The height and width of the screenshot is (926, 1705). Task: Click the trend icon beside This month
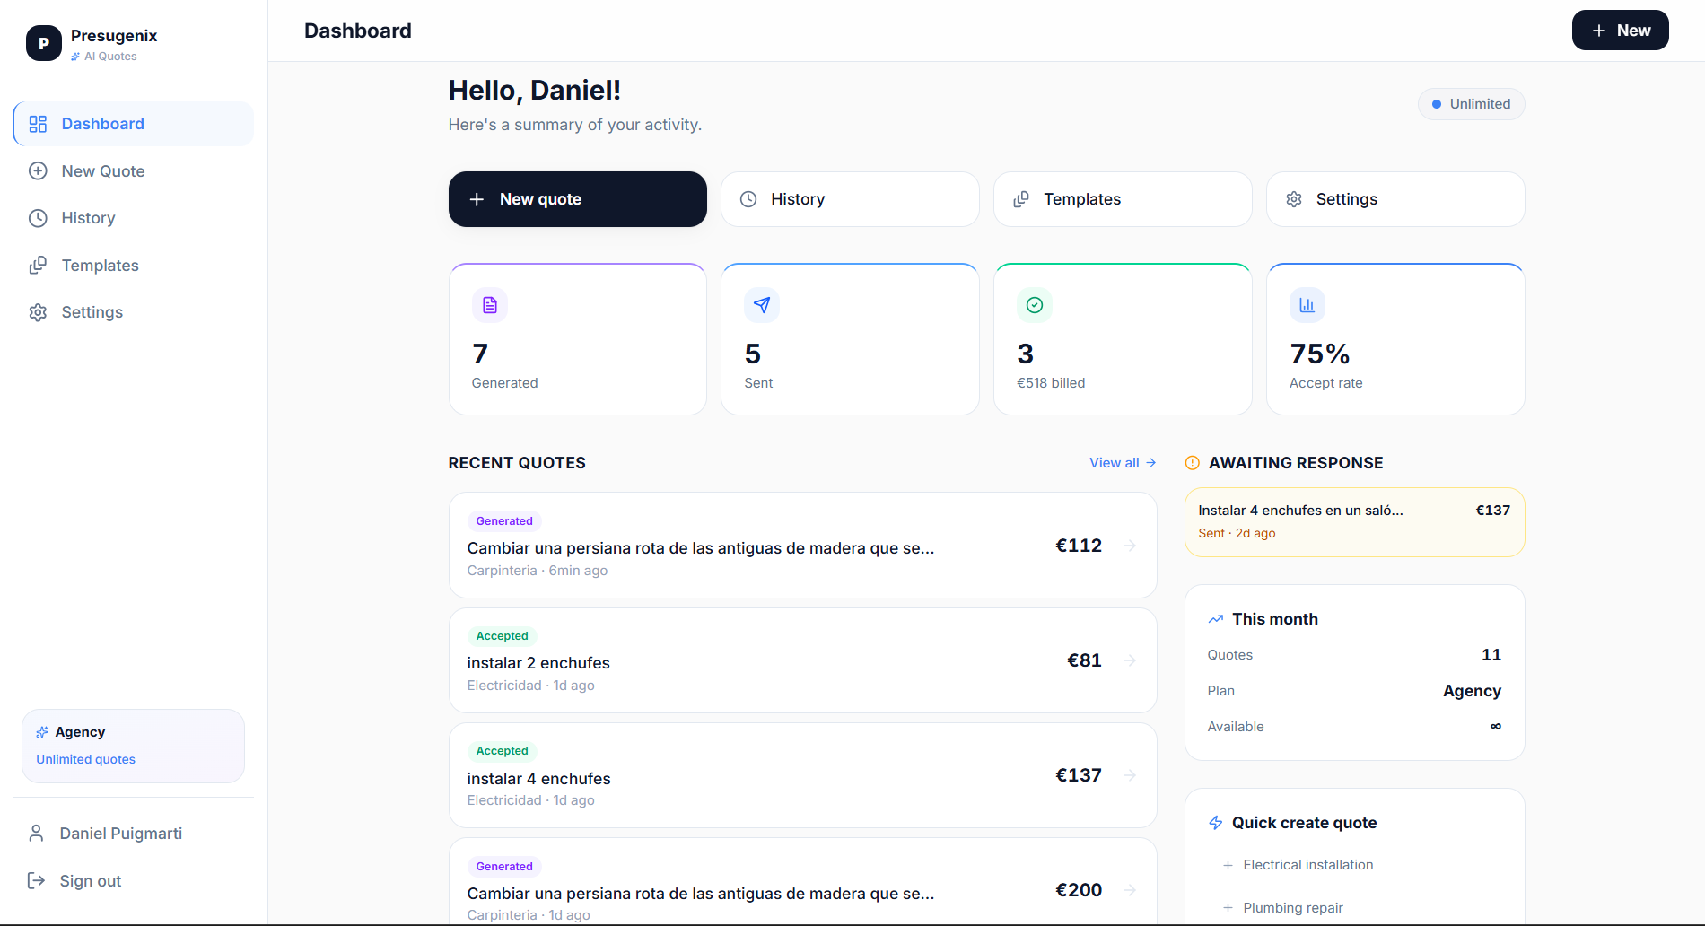[1216, 619]
